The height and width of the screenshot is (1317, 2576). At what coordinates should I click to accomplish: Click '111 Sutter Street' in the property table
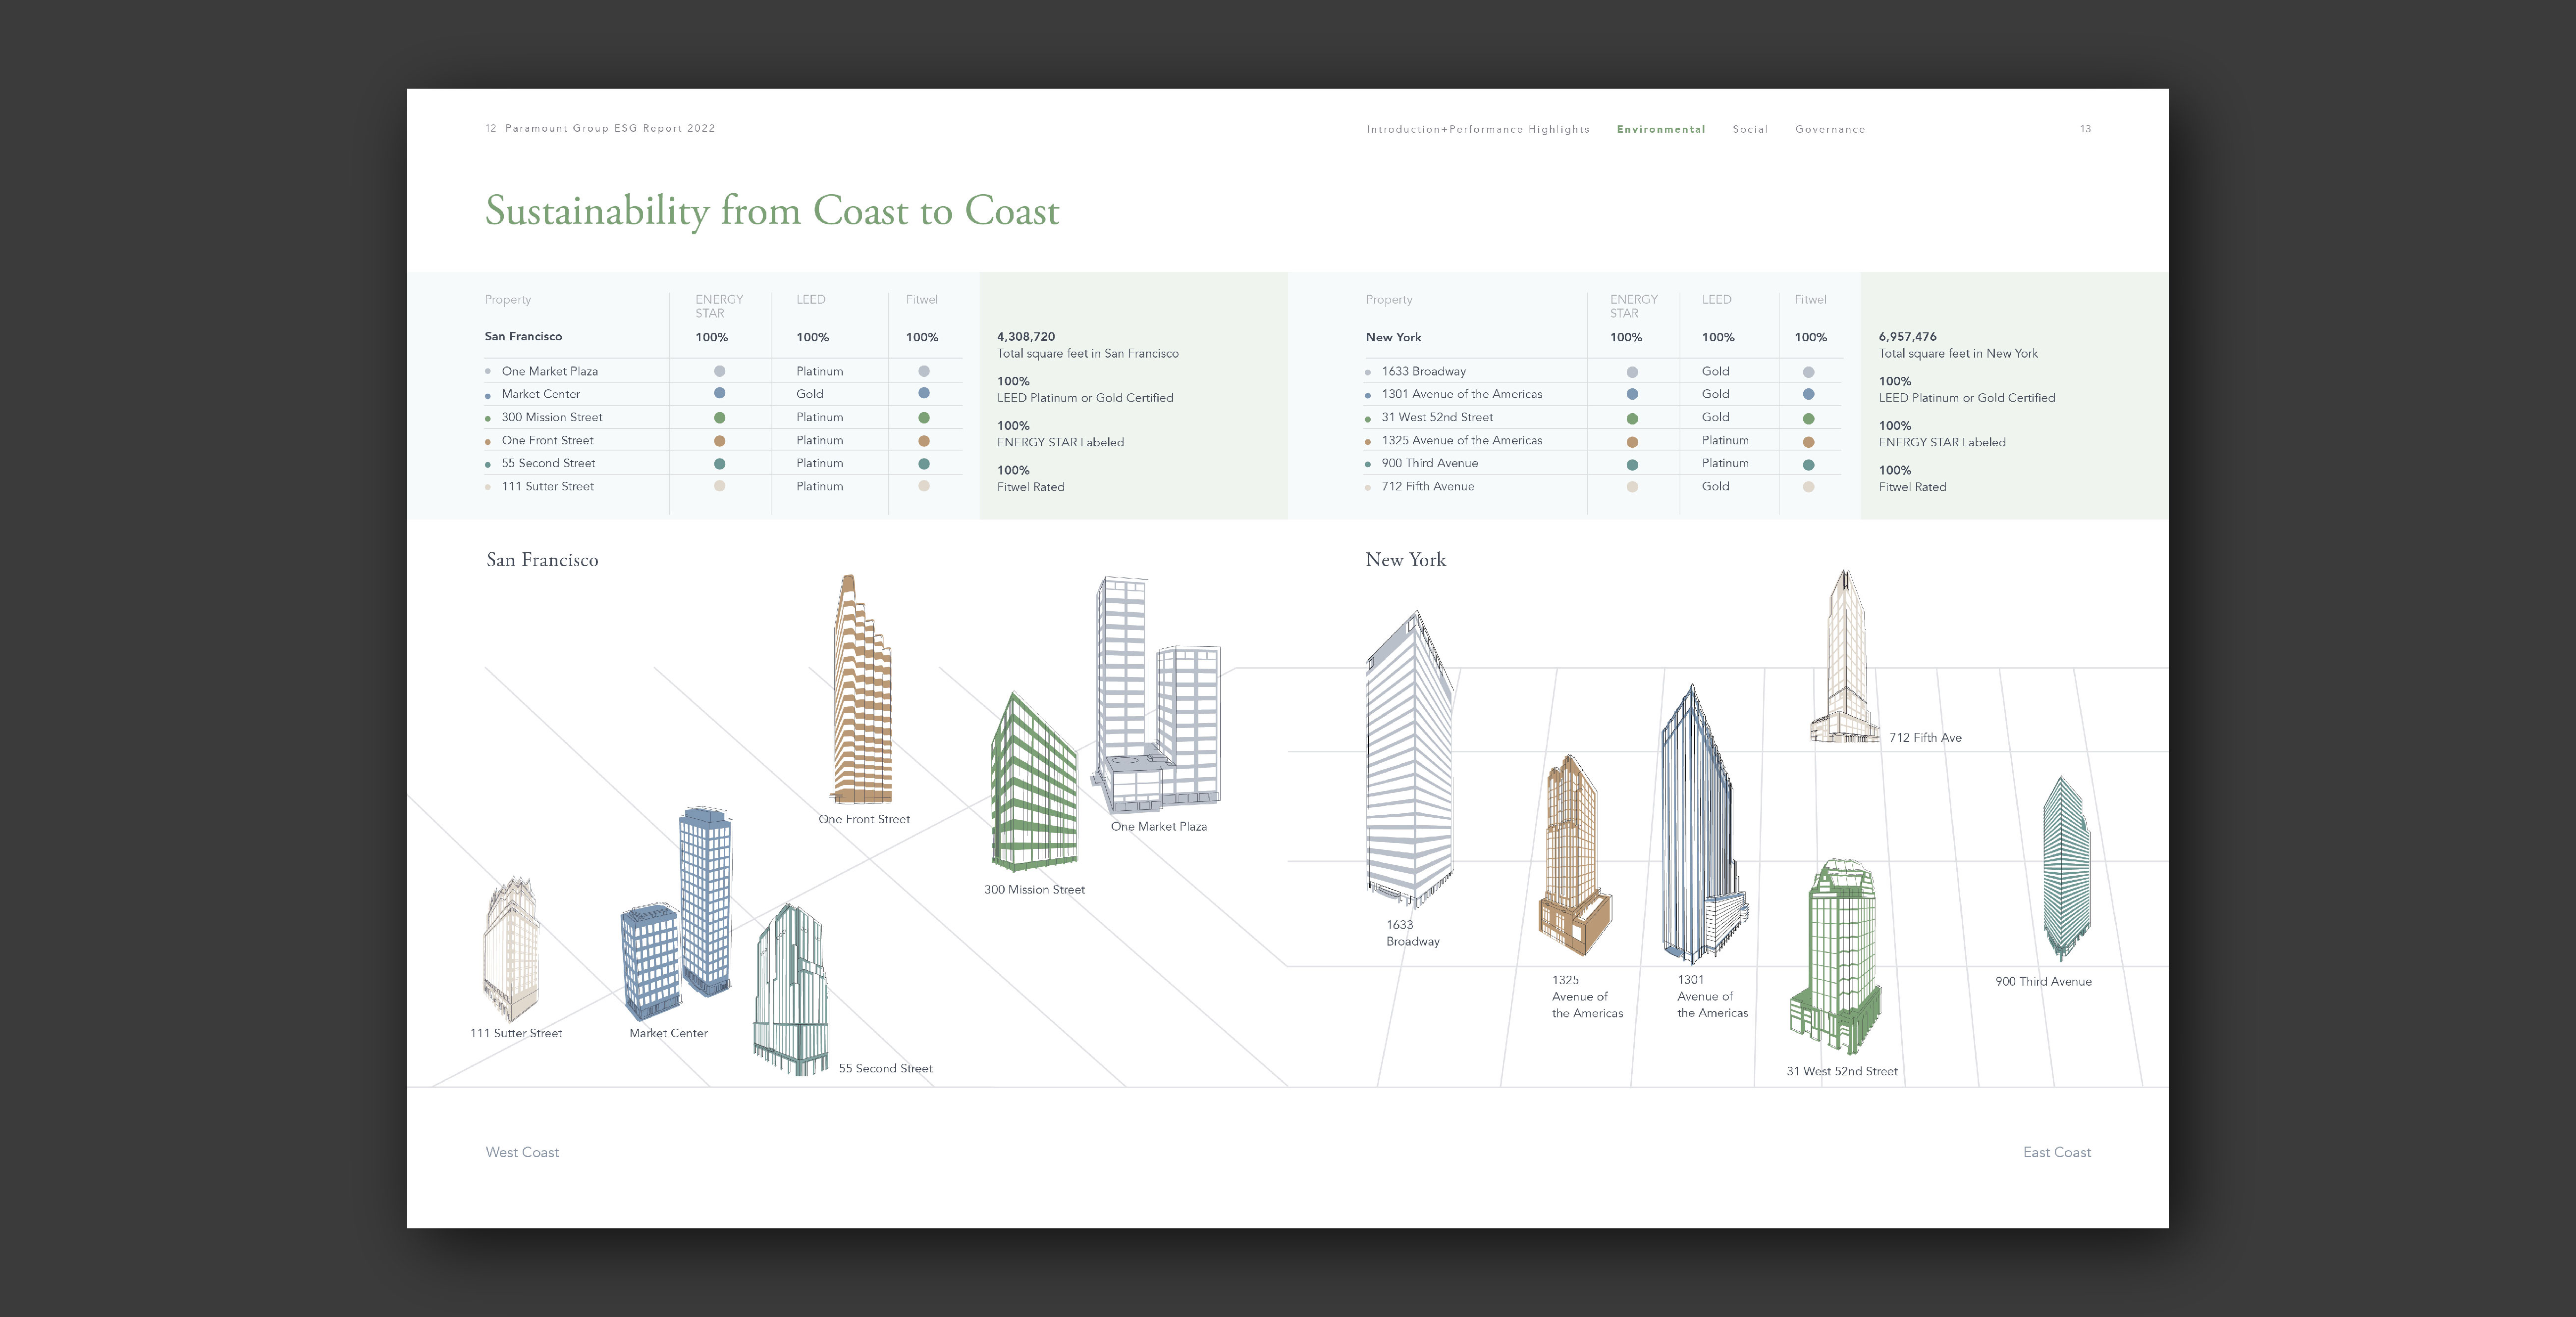click(x=547, y=486)
